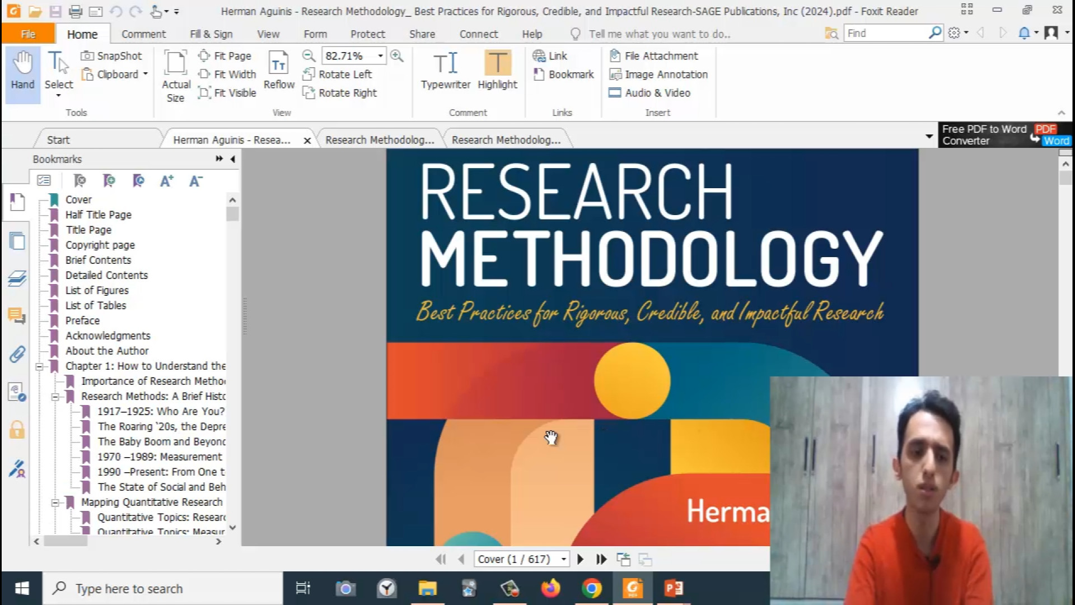The width and height of the screenshot is (1075, 605).
Task: Open Chrome from the taskbar
Action: pos(591,588)
